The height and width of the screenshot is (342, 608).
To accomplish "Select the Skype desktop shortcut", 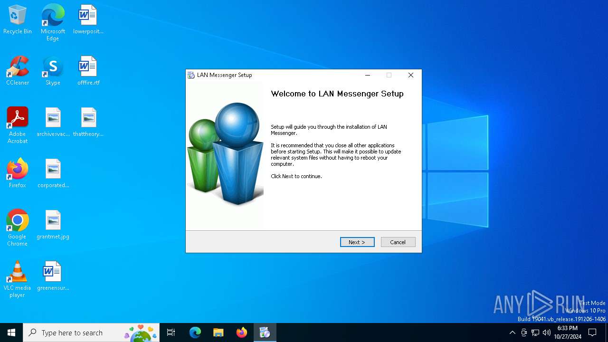I will [53, 71].
